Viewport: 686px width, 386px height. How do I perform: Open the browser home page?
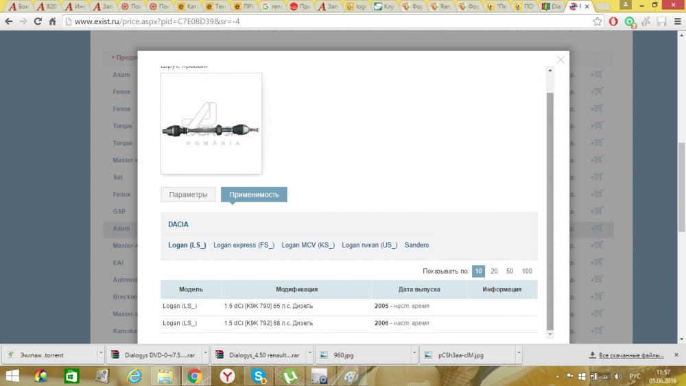pyautogui.click(x=53, y=21)
